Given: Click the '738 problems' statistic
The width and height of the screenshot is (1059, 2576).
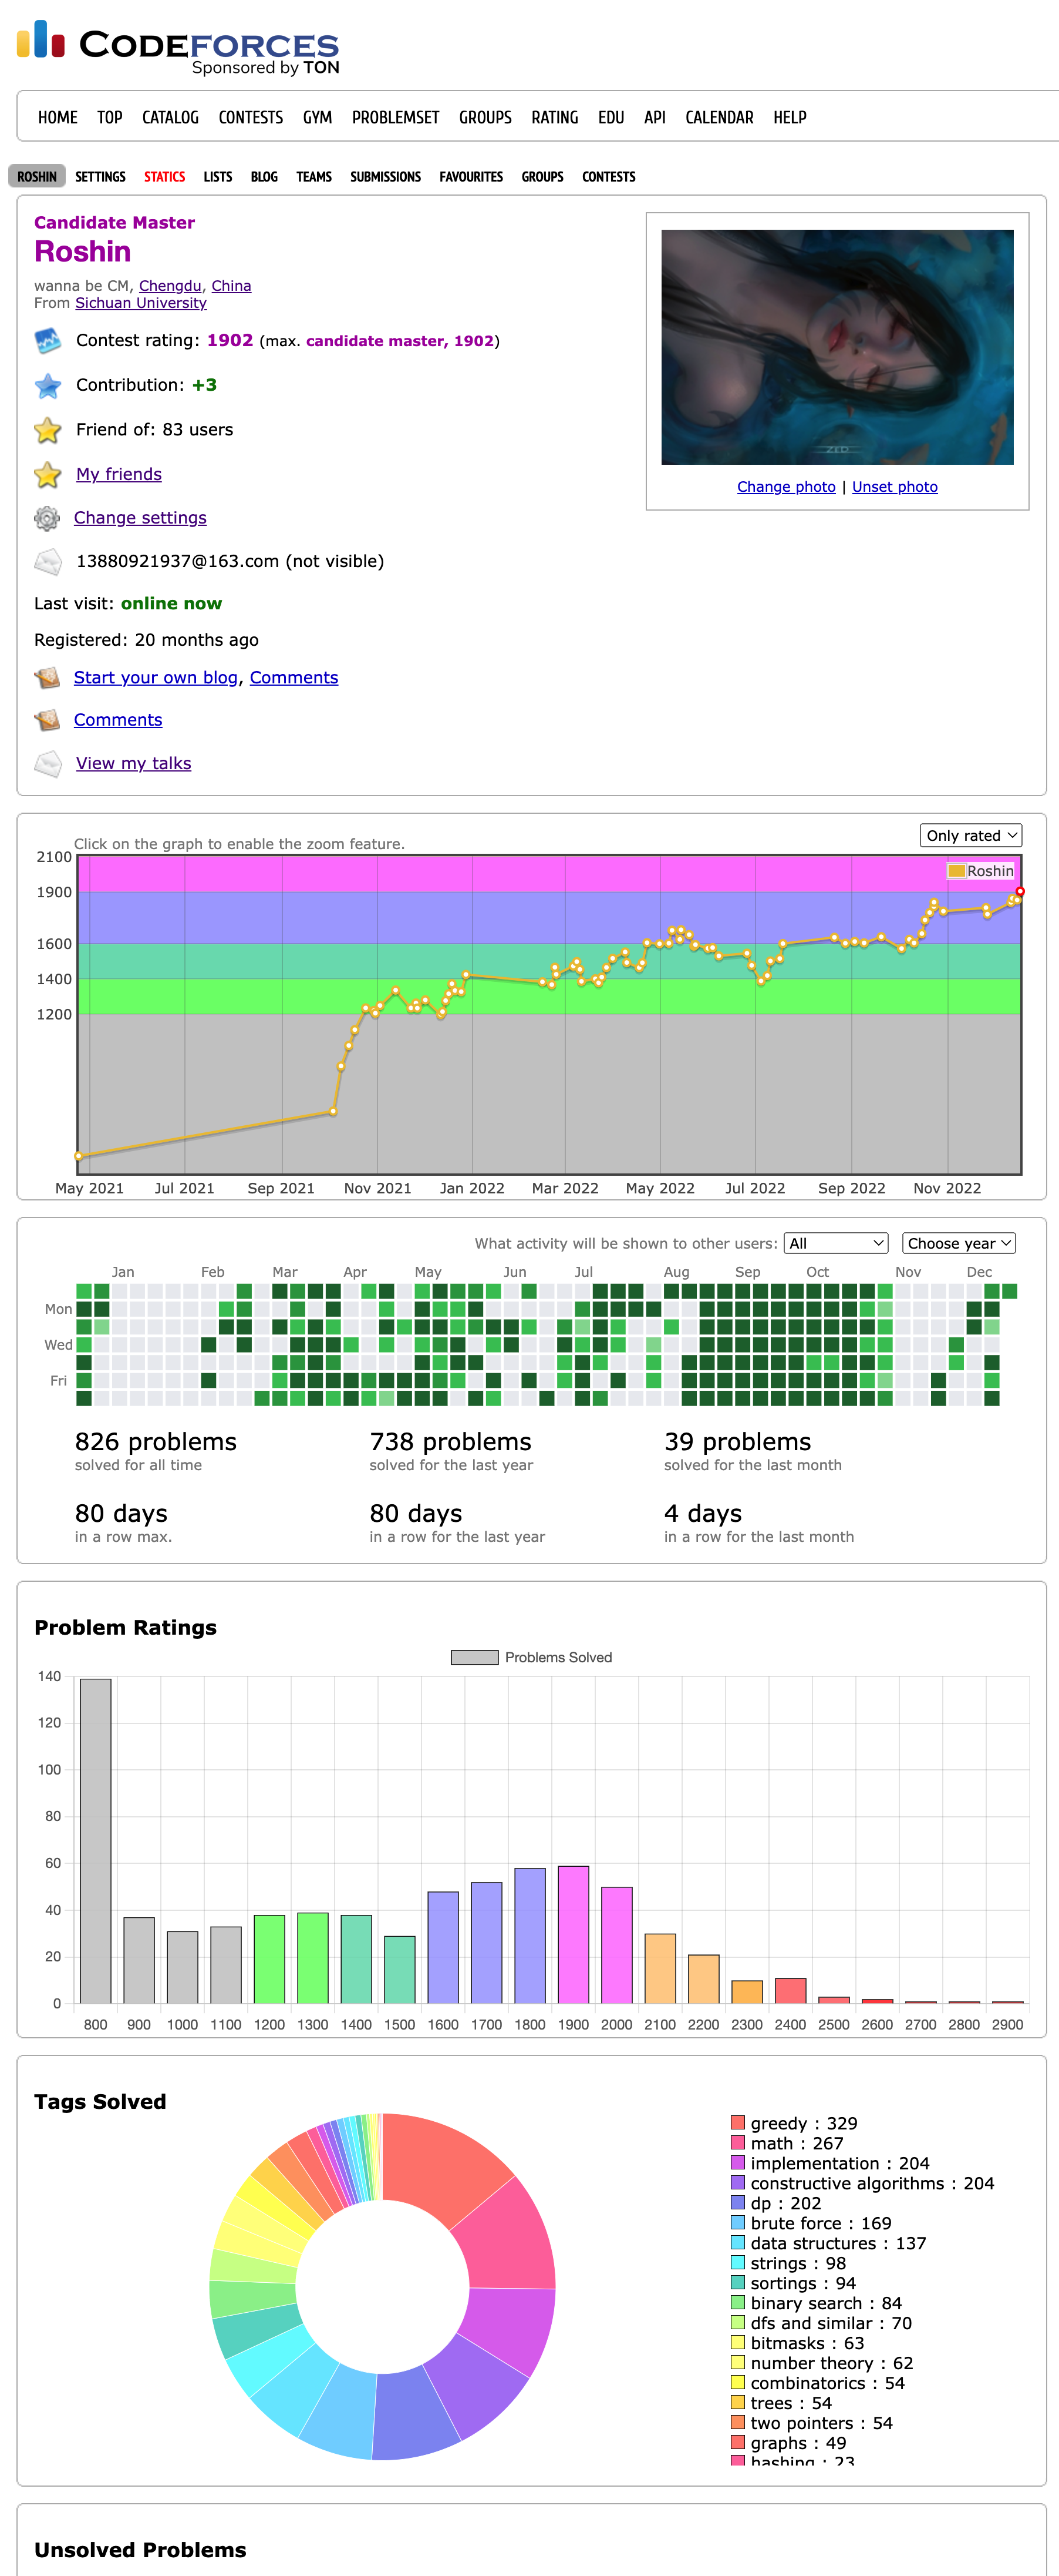Looking at the screenshot, I should tap(451, 1442).
